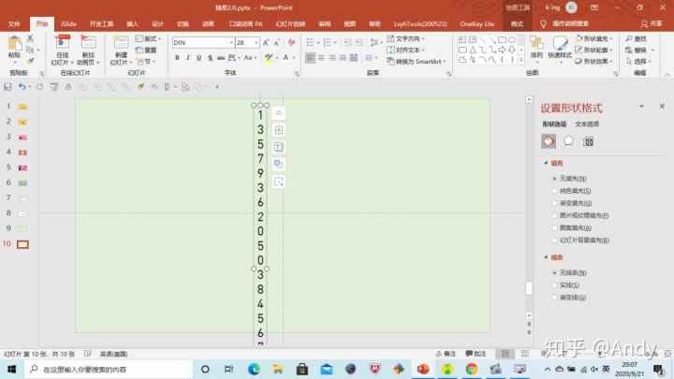Screen dimensions: 674x379
Task: Select the oval shape in shapes gallery
Action: click(x=511, y=39)
